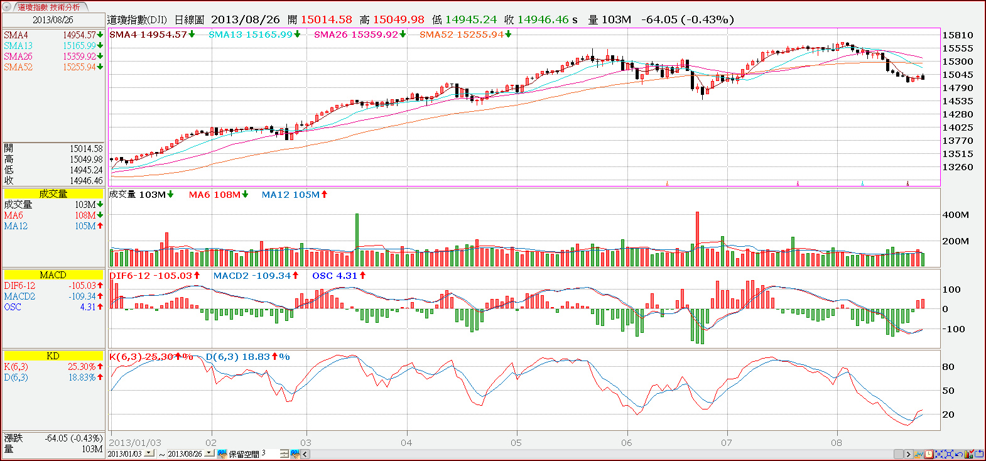986x461 pixels.
Task: Click the 06 month marker on time axis
Action: (x=627, y=443)
